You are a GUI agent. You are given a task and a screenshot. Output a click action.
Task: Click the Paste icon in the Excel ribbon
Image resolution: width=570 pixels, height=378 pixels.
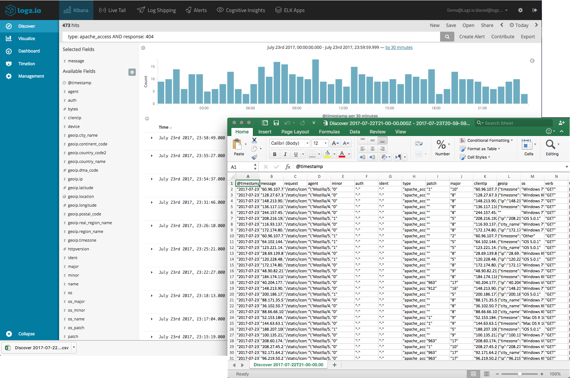coord(238,145)
